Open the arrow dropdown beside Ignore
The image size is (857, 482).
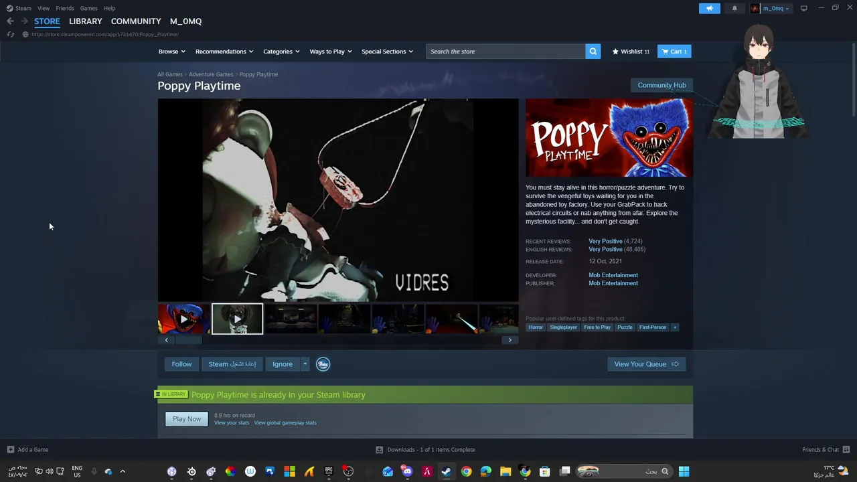305,364
